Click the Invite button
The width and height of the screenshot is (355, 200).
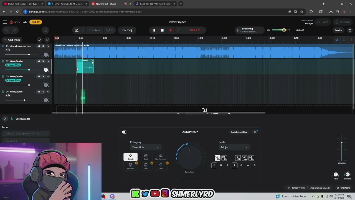coord(339,30)
